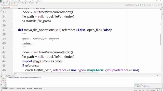Click the editor vertical scrollbar thumb

[x=161, y=40]
